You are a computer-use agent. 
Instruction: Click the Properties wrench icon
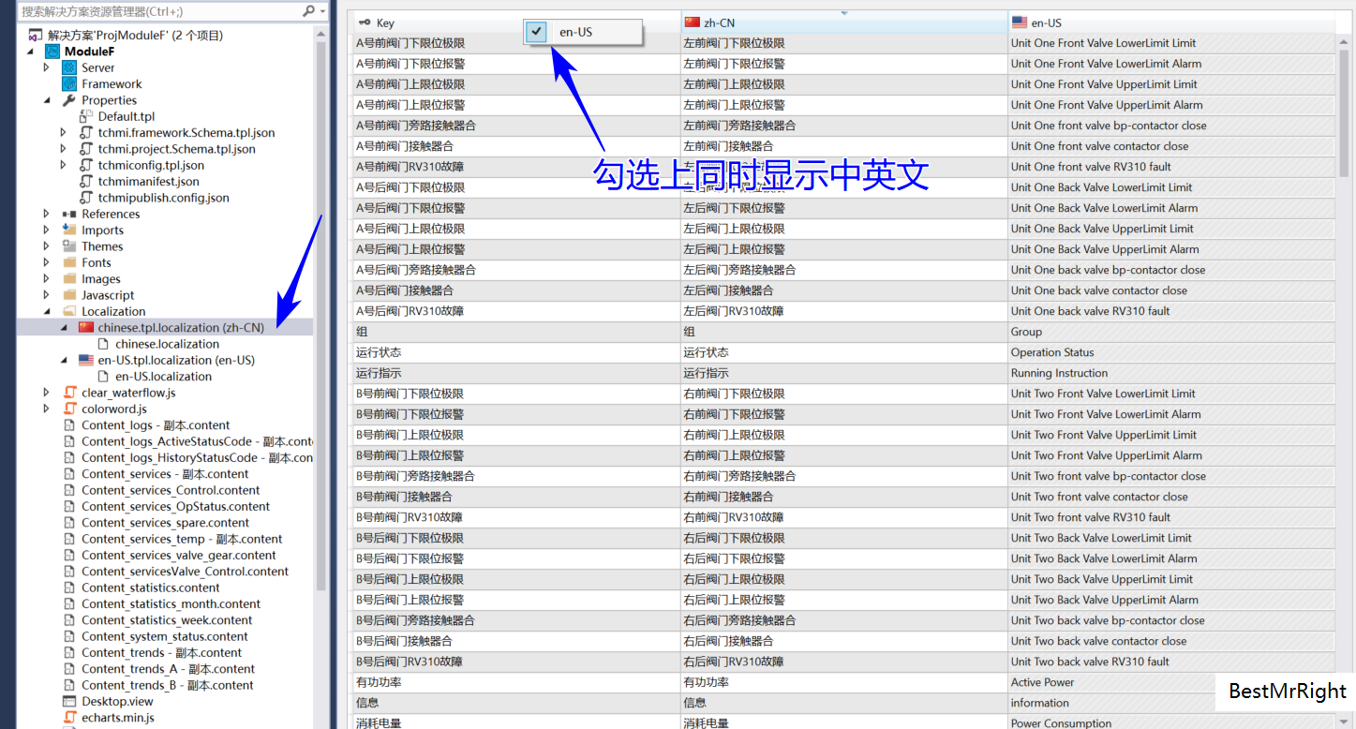(x=68, y=100)
